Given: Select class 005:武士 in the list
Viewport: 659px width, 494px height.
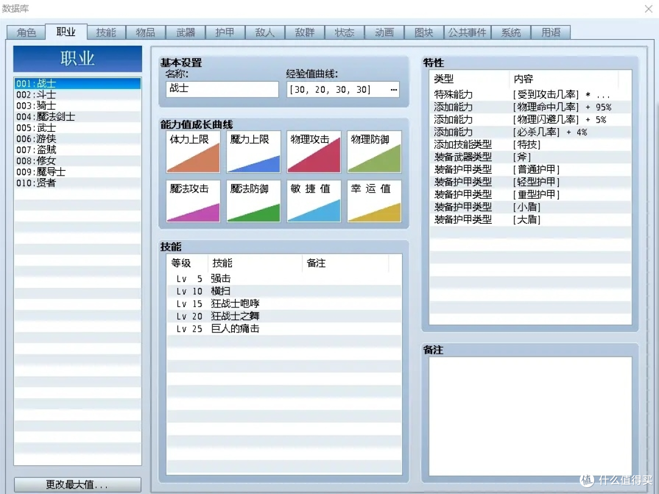Looking at the screenshot, I should (77, 127).
